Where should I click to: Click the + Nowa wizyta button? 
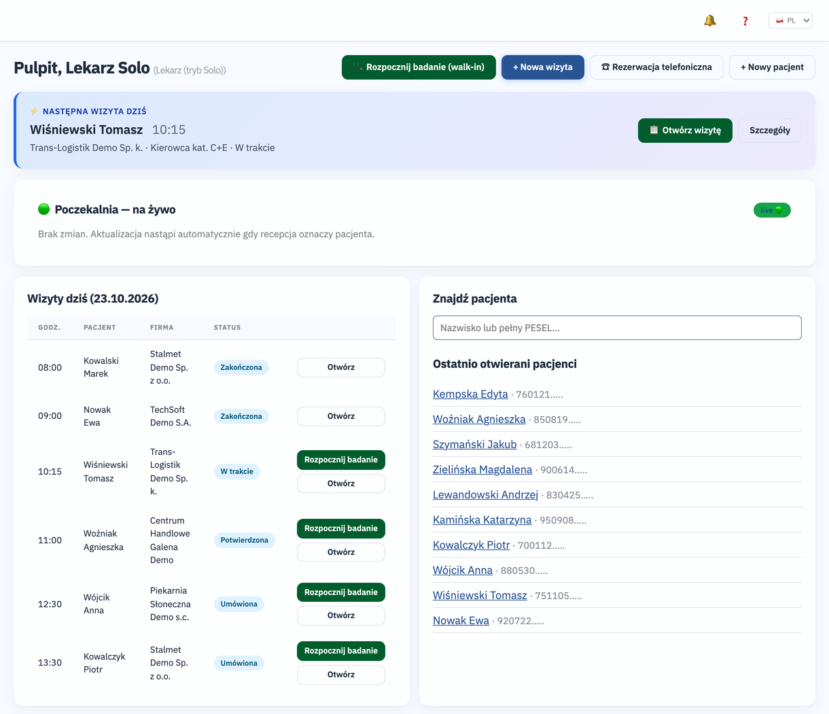pyautogui.click(x=543, y=67)
